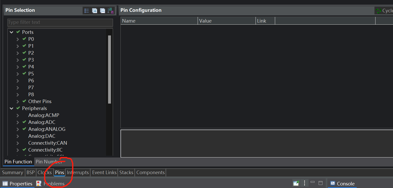
Task: Click the flat list view icon
Action: coord(87,11)
